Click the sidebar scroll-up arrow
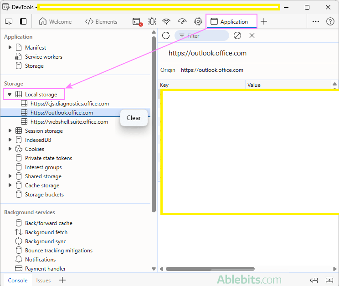The height and width of the screenshot is (286, 339). [154, 32]
